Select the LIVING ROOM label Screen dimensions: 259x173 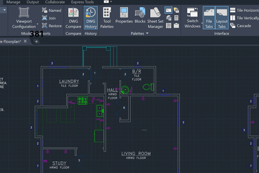[136, 154]
